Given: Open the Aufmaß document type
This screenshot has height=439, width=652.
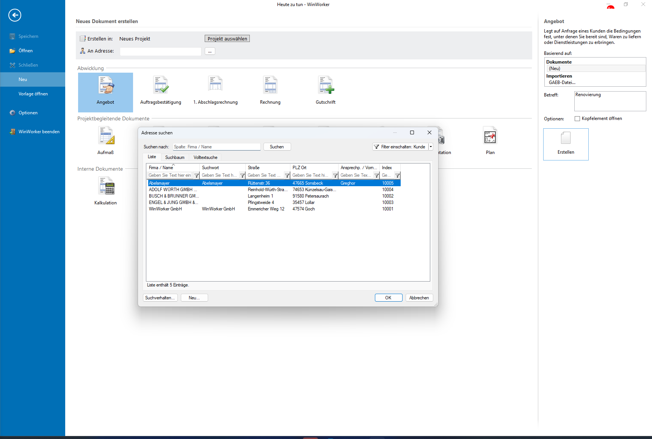Looking at the screenshot, I should tap(106, 136).
